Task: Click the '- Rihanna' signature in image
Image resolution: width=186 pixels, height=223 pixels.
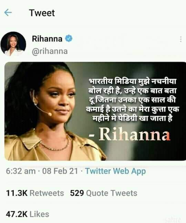Action: point(130,134)
